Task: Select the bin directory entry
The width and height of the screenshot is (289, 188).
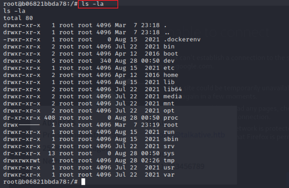Action: coord(168,46)
